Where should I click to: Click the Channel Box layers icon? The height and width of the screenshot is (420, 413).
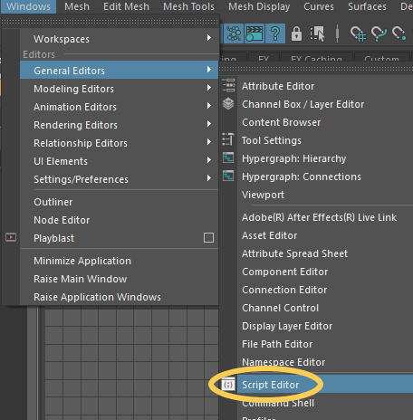click(228, 104)
